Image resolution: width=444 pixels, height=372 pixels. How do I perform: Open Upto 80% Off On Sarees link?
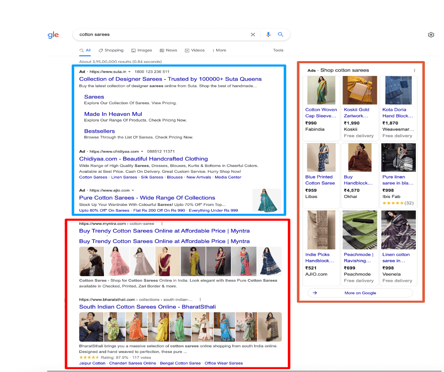click(104, 210)
